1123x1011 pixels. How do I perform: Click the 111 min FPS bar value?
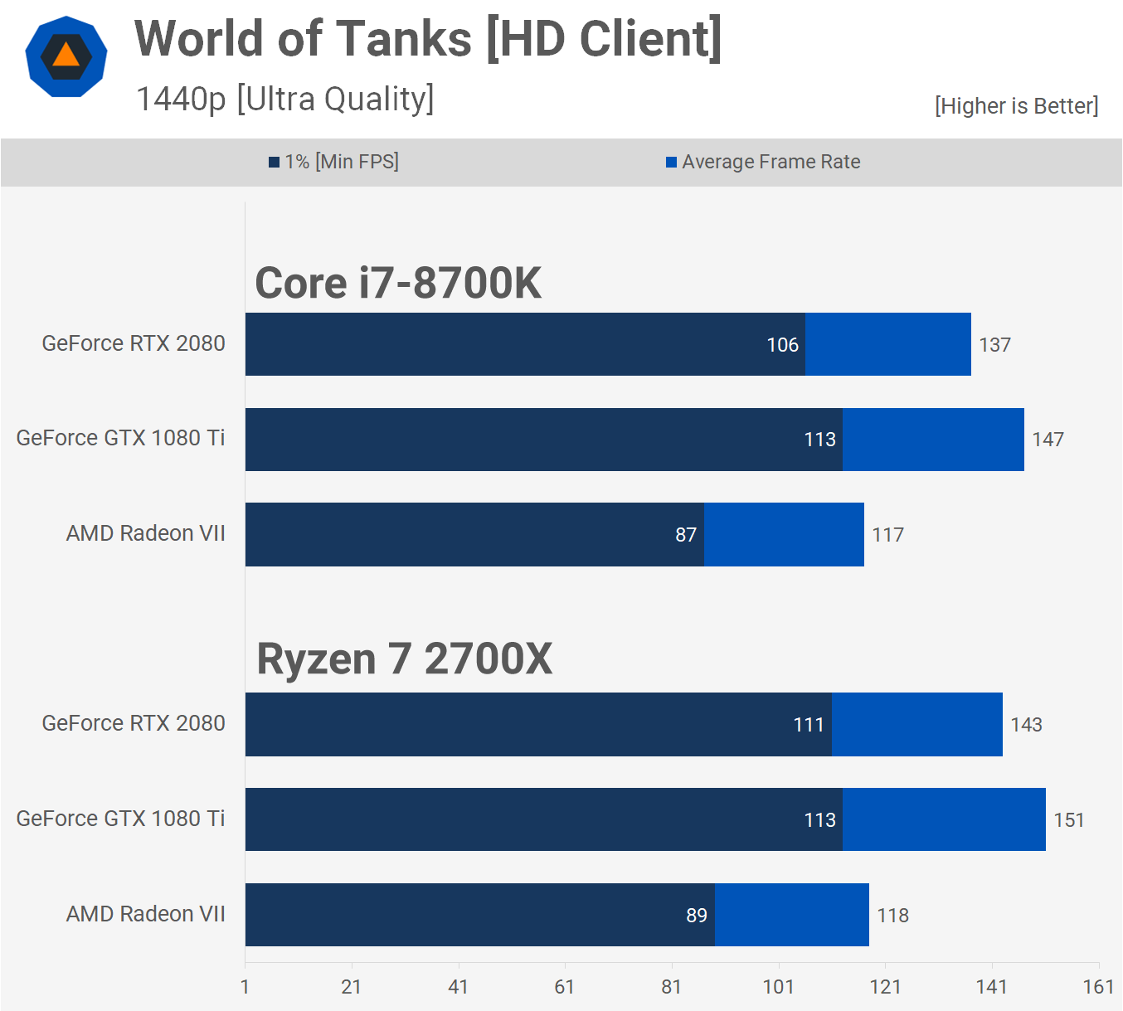coord(809,725)
